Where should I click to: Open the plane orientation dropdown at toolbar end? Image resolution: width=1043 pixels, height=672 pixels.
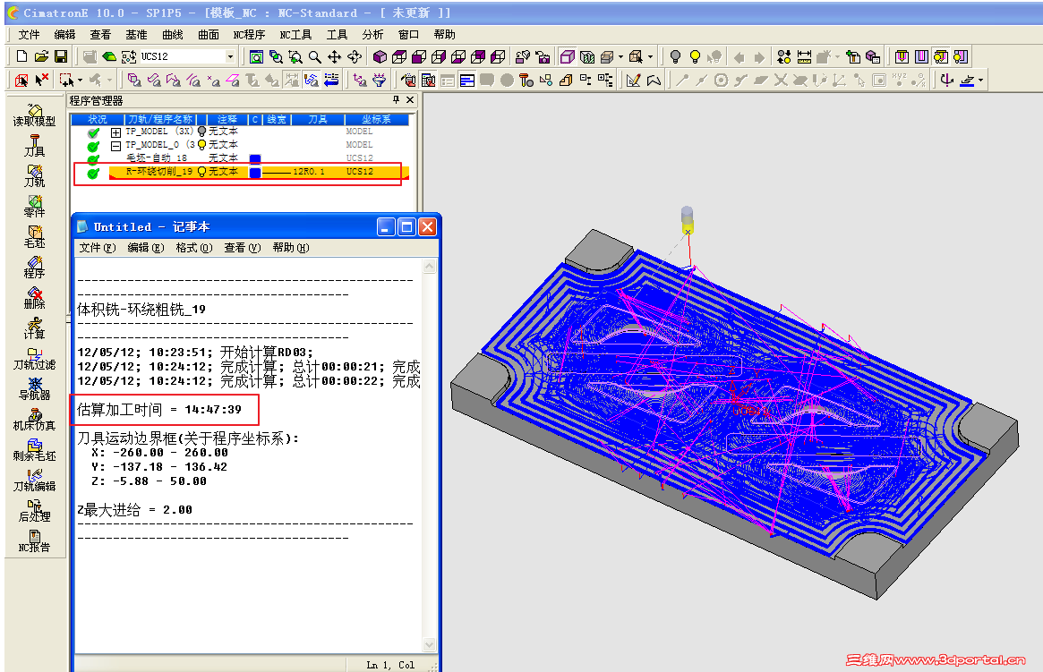point(980,81)
